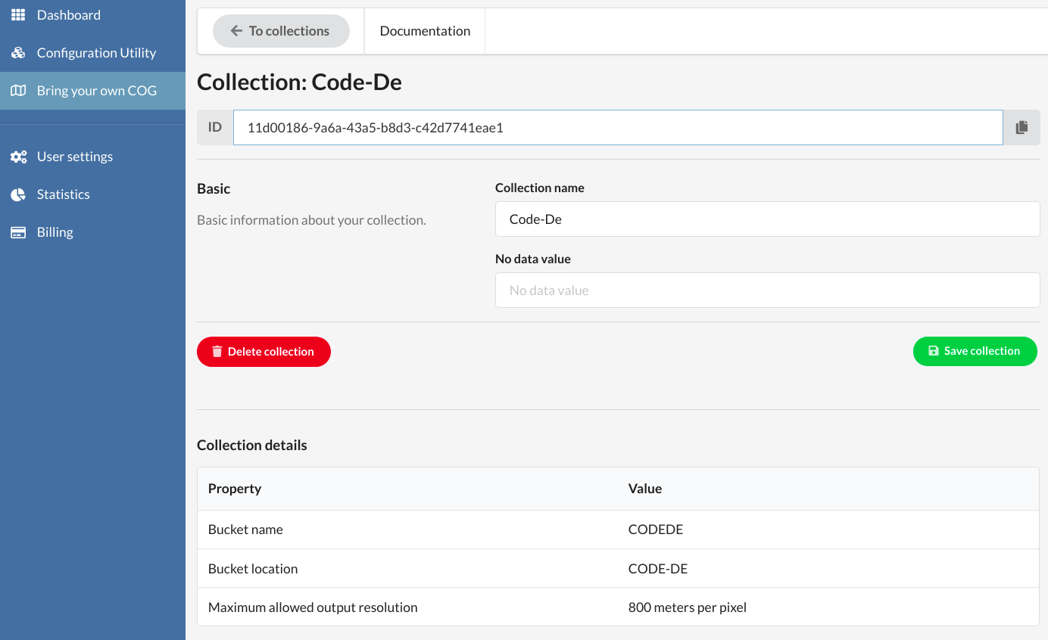Click the CODEDE bucket name value
This screenshot has width=1048, height=640.
pyautogui.click(x=656, y=530)
